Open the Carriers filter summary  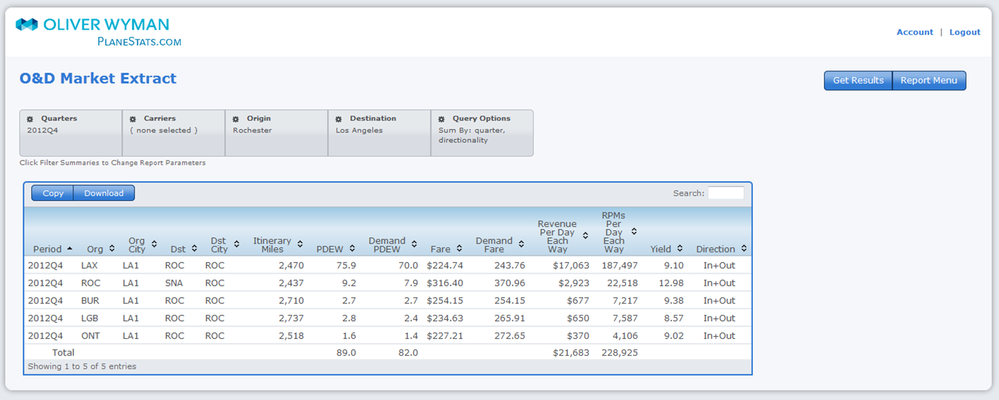[173, 132]
